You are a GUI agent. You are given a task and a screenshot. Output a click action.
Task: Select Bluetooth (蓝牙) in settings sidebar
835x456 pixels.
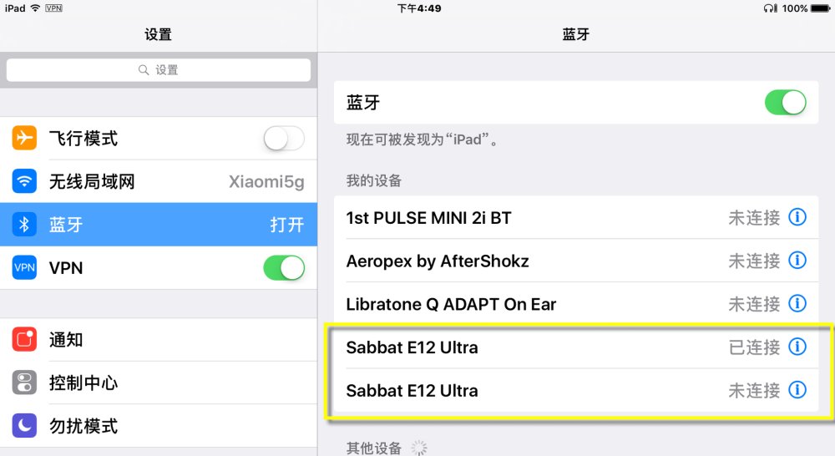[x=159, y=225]
